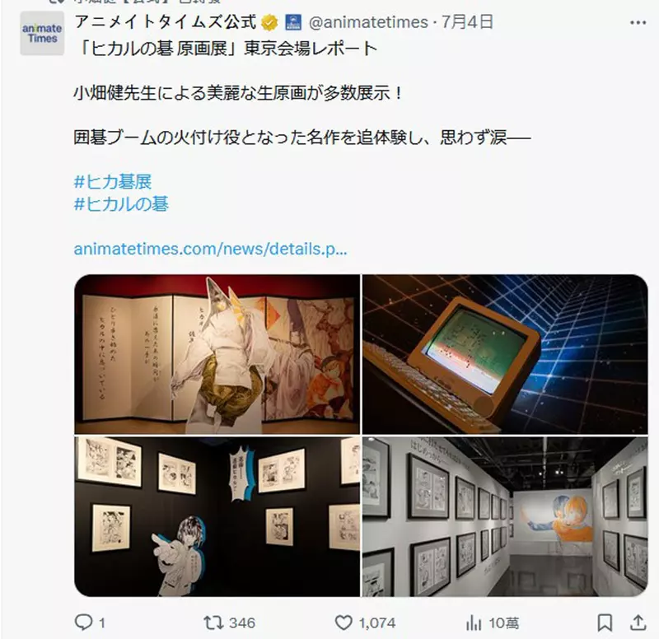Open the 7月4日 post date link
The width and height of the screenshot is (659, 639).
467,22
